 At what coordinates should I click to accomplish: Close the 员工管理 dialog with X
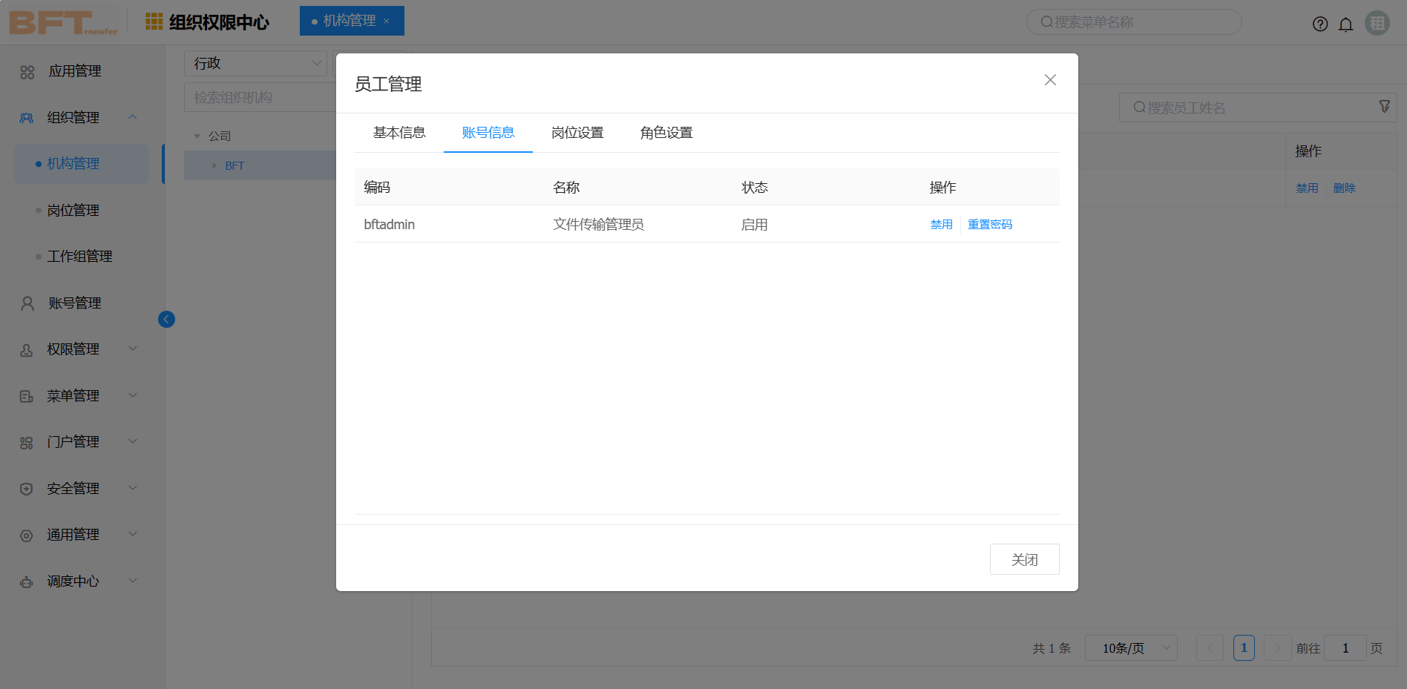(x=1049, y=80)
